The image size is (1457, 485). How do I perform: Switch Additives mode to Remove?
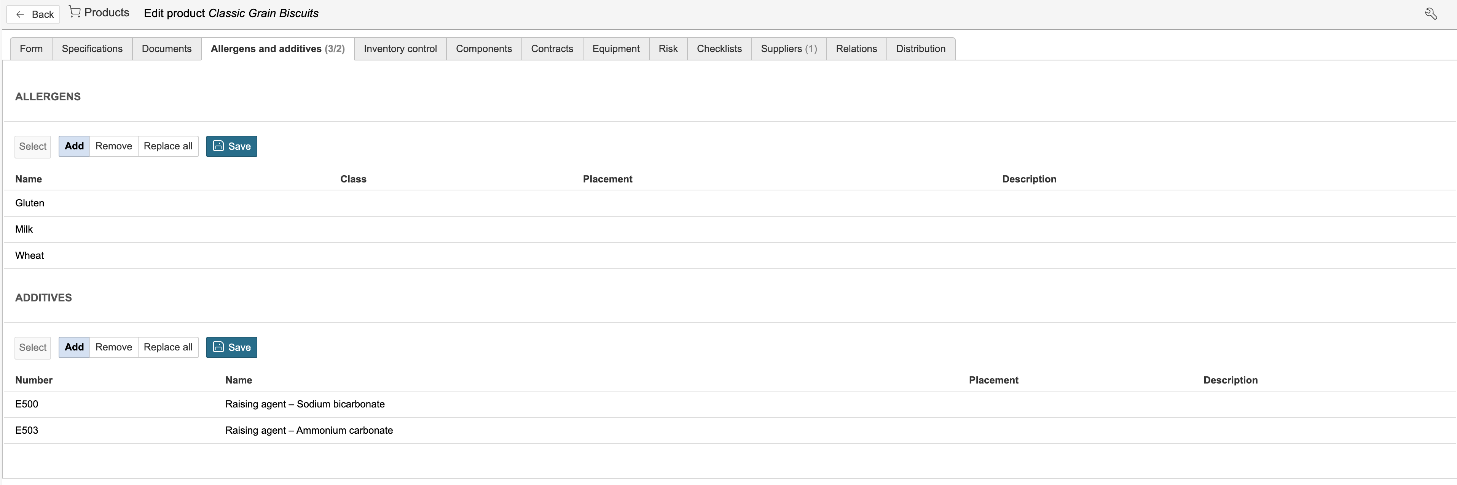114,347
